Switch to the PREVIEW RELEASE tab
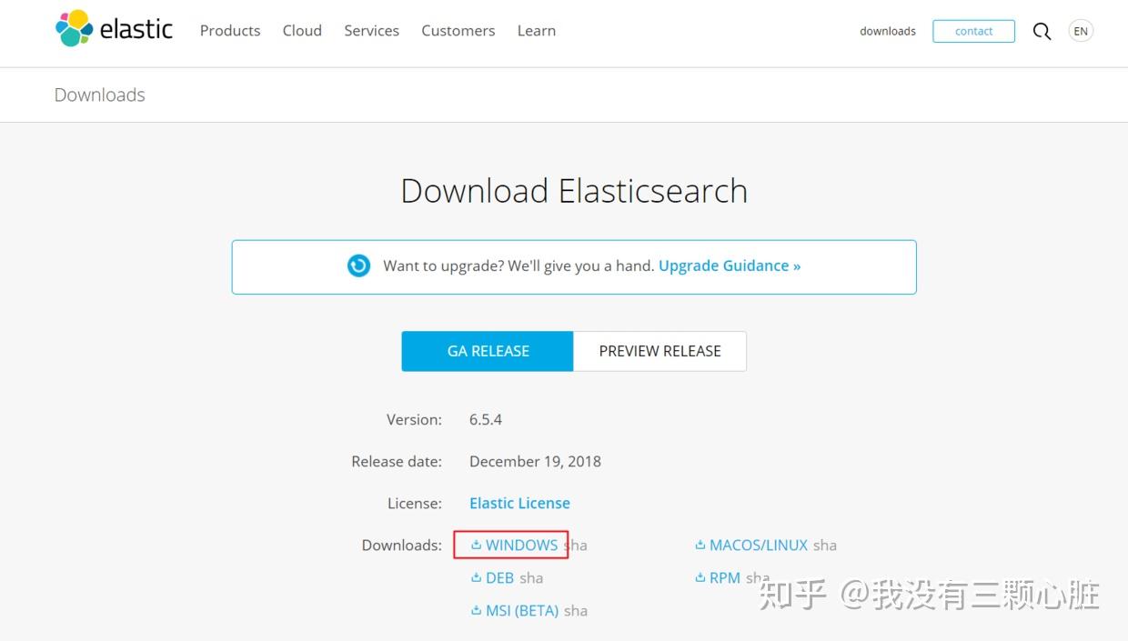1128x641 pixels. pos(660,351)
